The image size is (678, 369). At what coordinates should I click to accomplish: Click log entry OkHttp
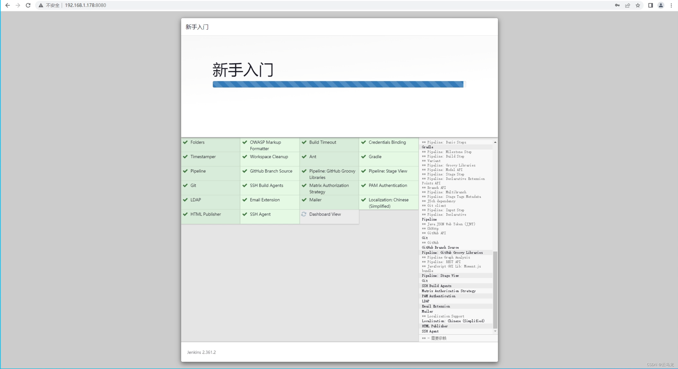(x=430, y=229)
